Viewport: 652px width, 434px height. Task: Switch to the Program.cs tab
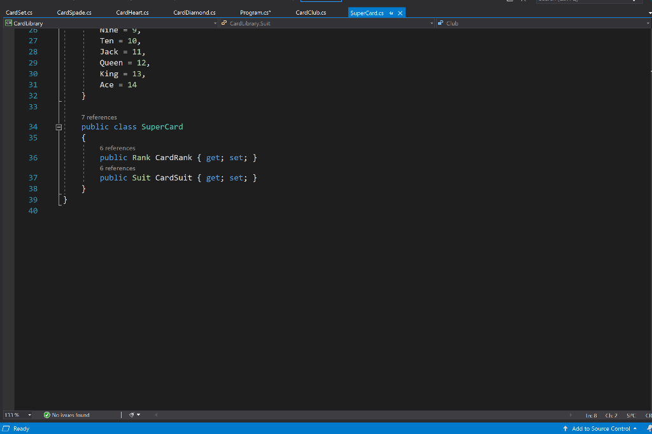(255, 13)
